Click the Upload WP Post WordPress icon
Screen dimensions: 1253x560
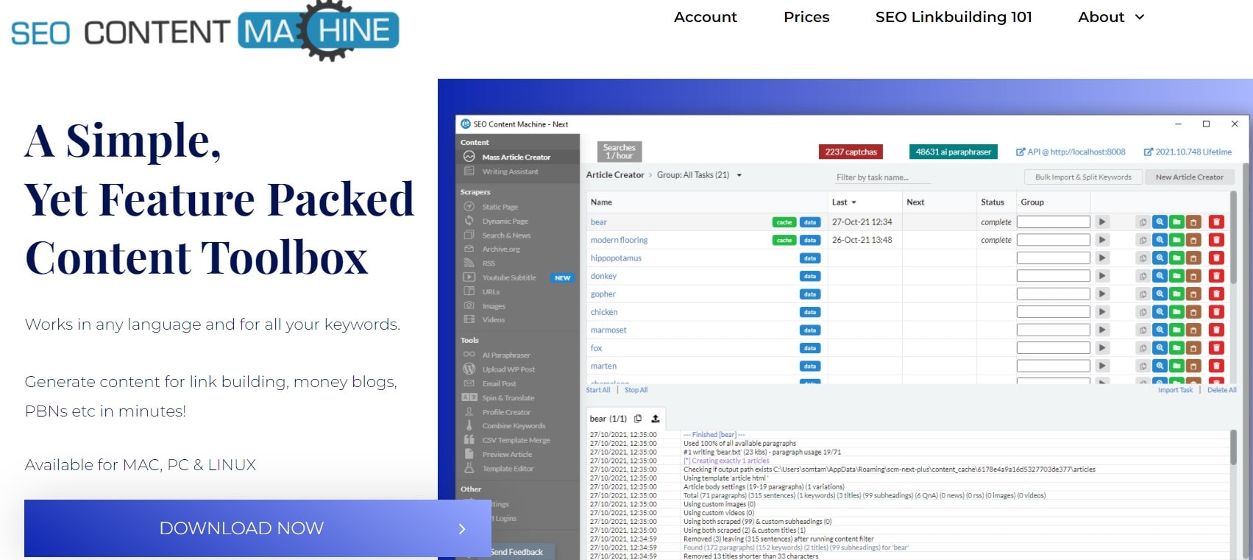tap(469, 369)
